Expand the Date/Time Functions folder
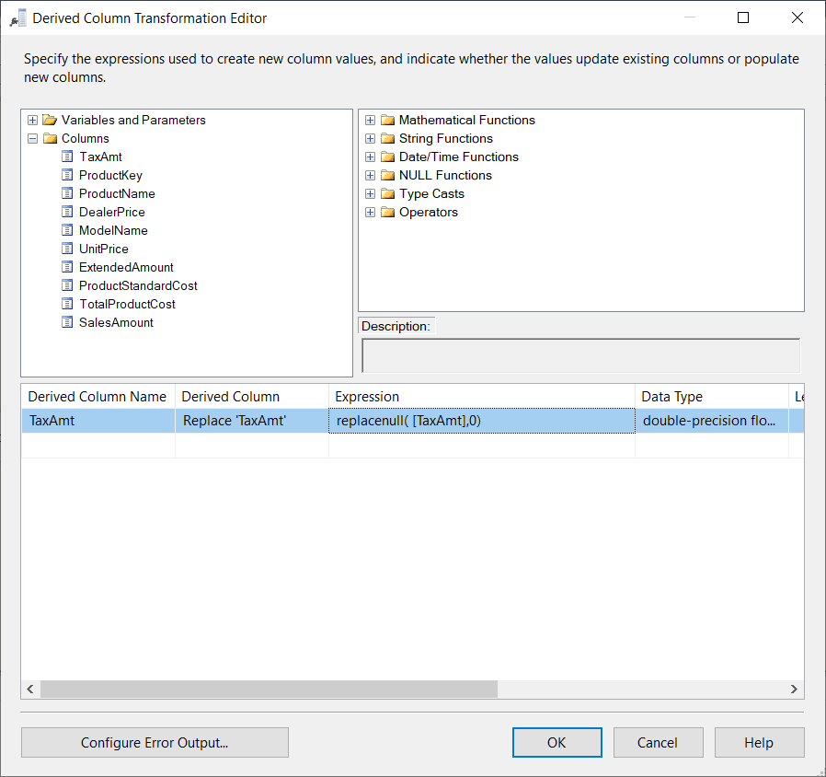The width and height of the screenshot is (826, 777). (371, 157)
